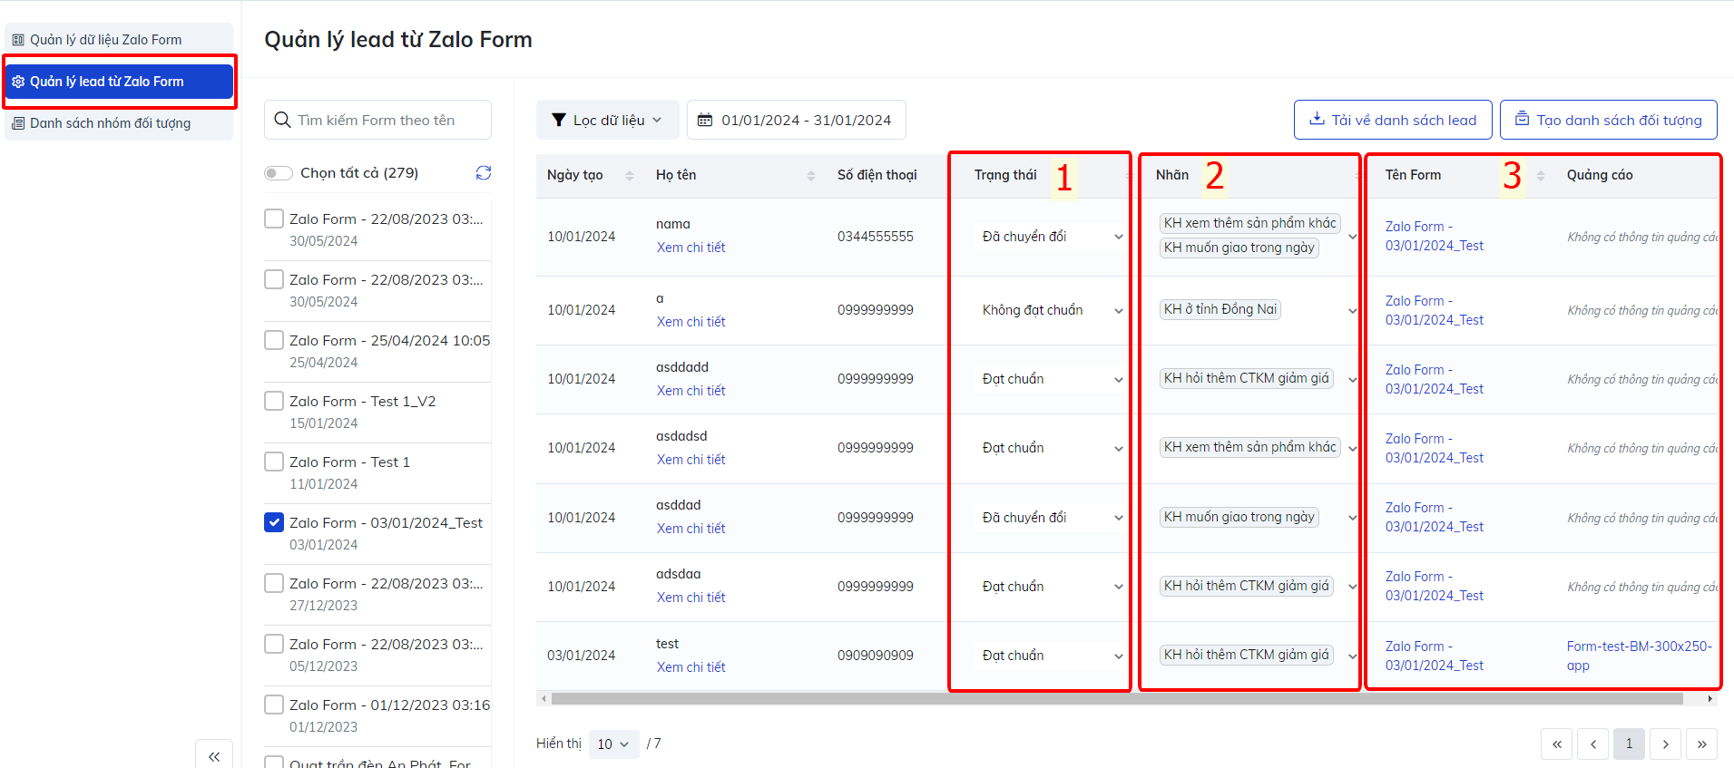Collapse sidebar with double-chevron icon
The height and width of the screenshot is (768, 1734).
pos(214,755)
